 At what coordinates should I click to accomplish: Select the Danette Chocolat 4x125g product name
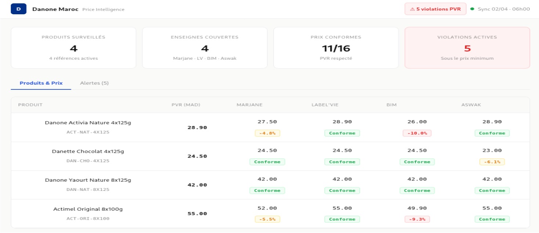point(88,152)
